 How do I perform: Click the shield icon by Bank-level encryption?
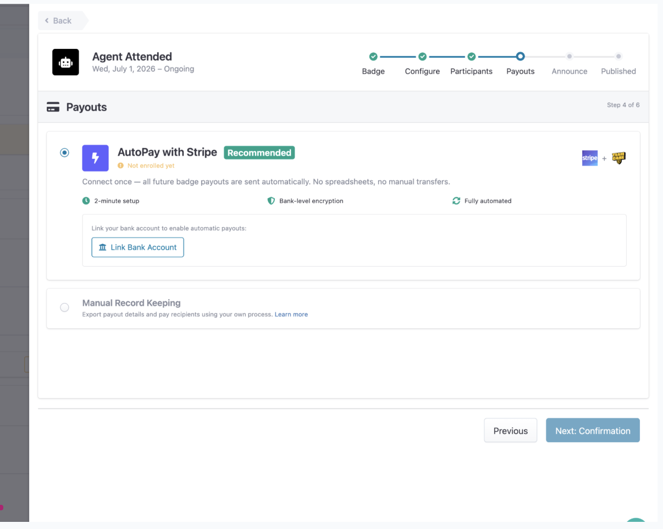[x=271, y=201]
